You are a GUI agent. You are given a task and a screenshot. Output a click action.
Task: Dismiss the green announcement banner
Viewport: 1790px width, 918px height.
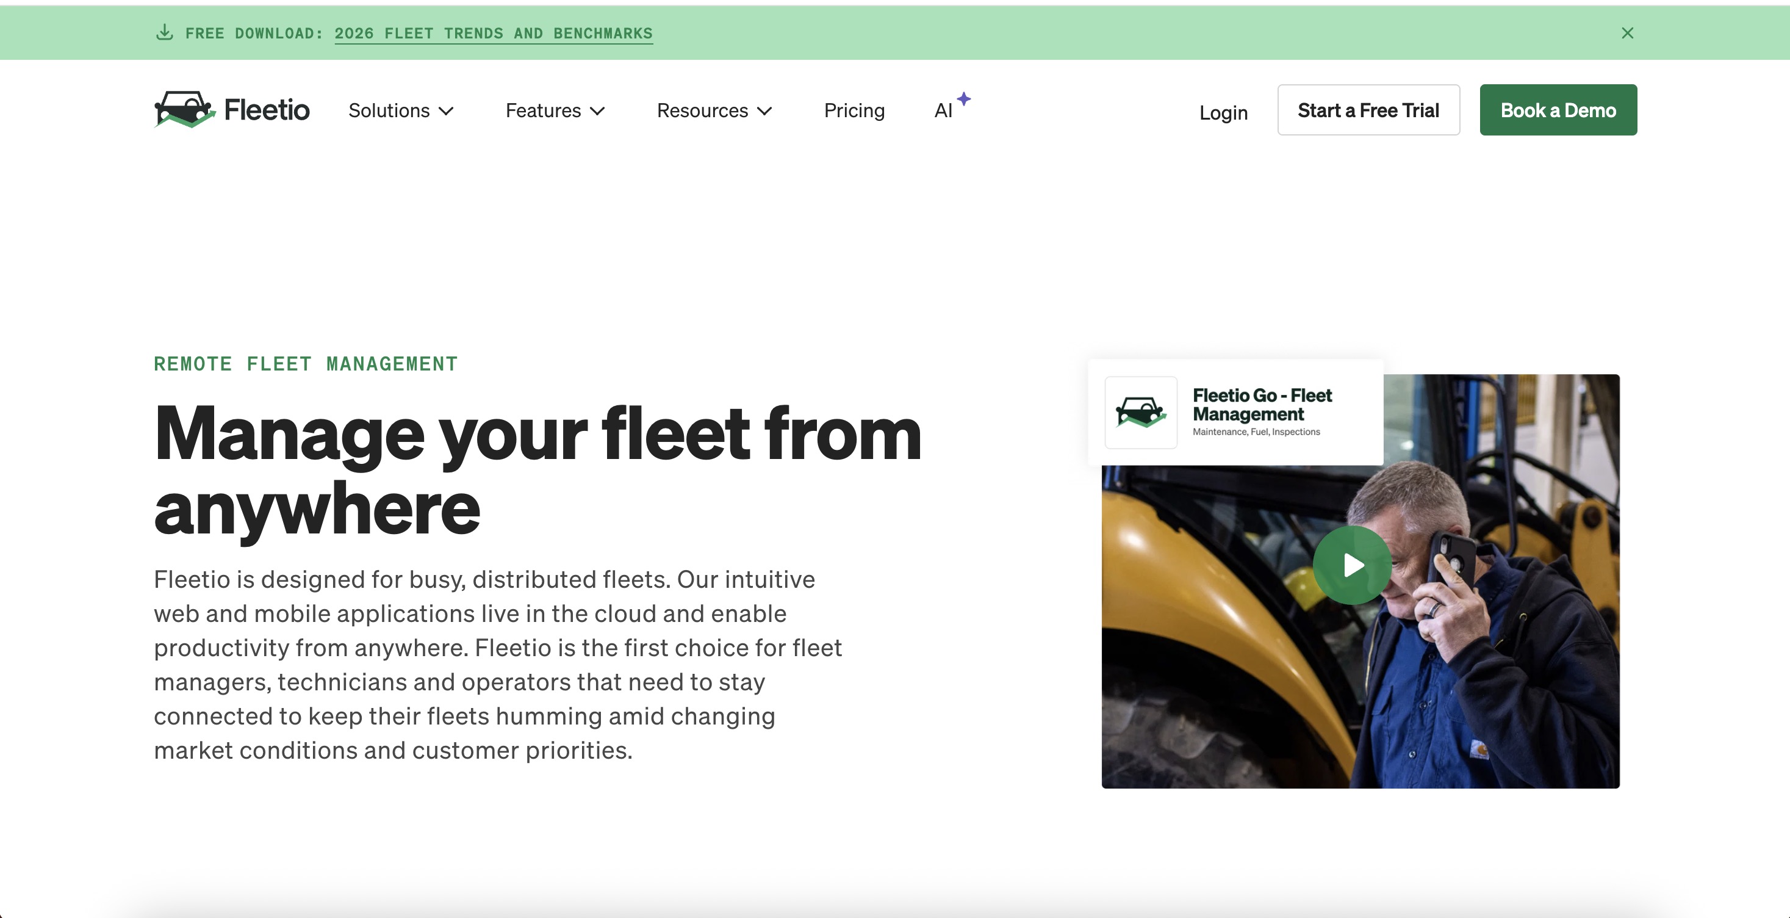[x=1627, y=33]
